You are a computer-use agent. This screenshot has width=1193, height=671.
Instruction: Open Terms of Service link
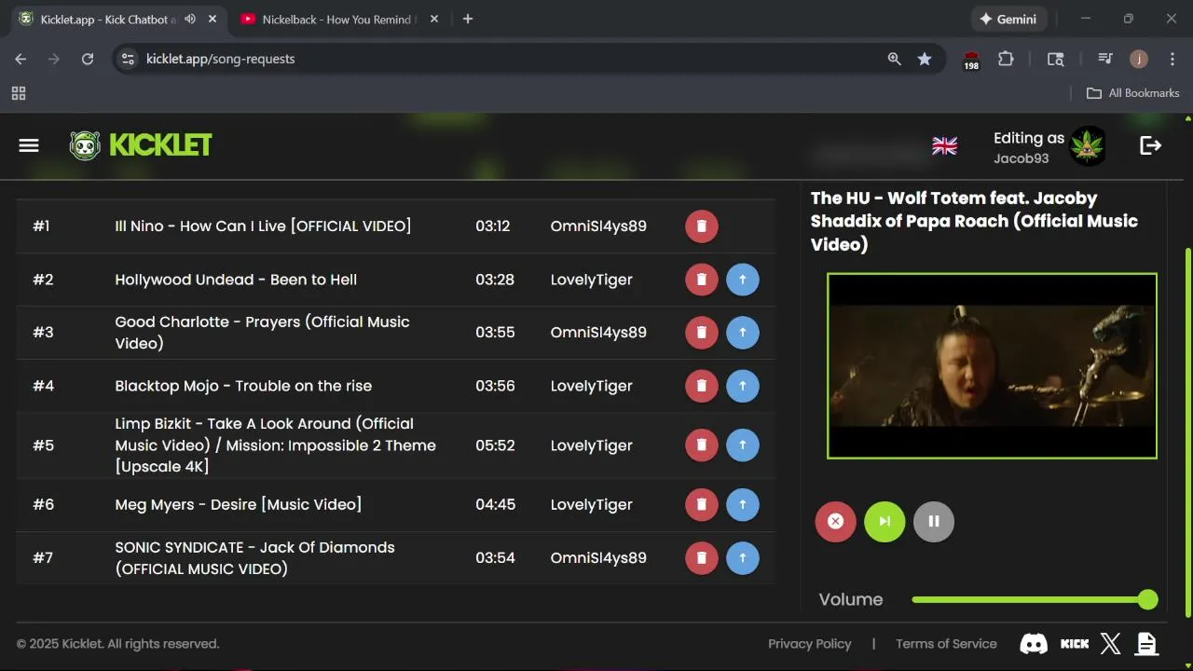click(946, 644)
